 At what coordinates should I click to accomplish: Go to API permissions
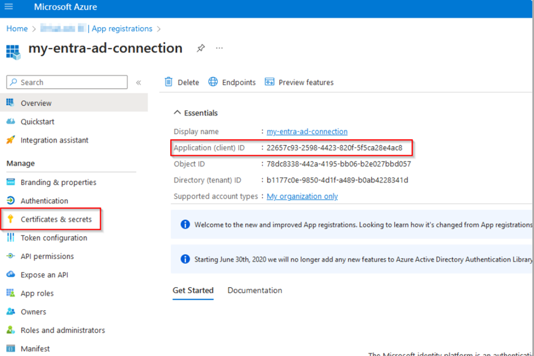74,256
